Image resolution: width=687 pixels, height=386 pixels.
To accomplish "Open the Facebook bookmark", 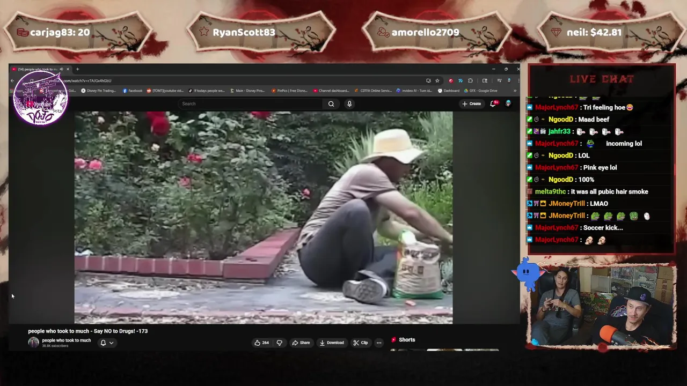I will click(x=133, y=91).
